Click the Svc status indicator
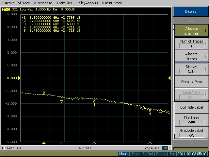 pos(172,154)
